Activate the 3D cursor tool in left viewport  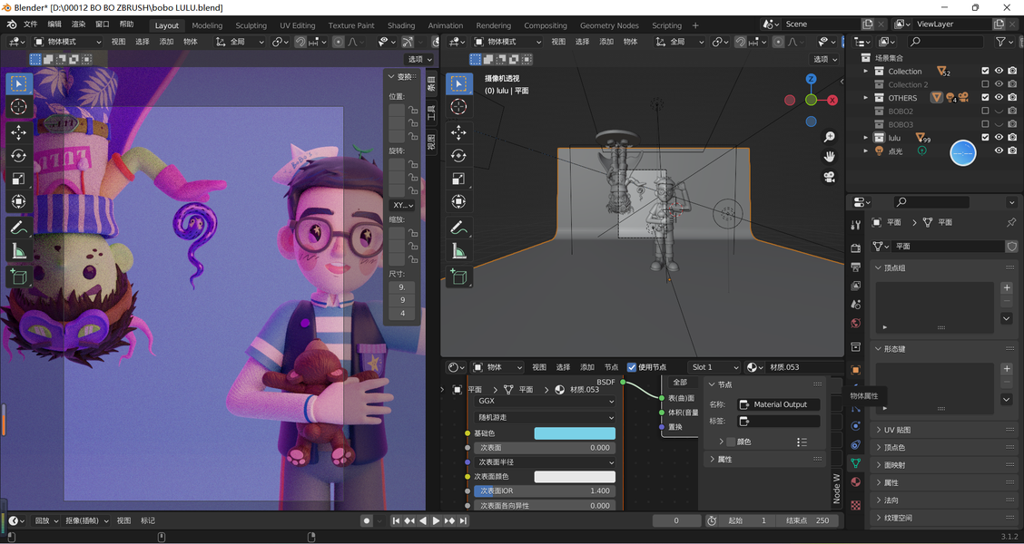point(19,107)
